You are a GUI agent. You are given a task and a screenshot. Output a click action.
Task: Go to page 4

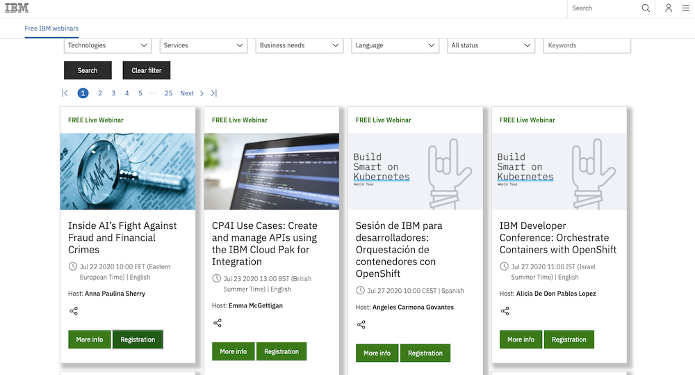tap(126, 93)
